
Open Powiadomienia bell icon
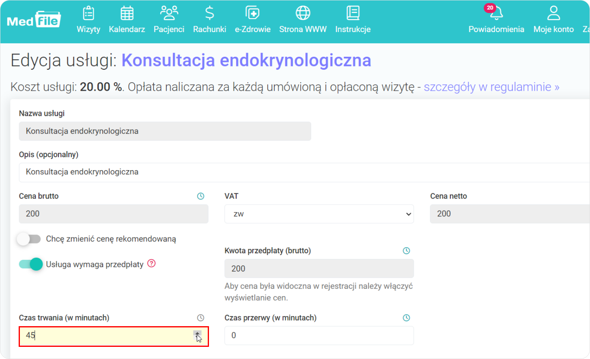(496, 14)
